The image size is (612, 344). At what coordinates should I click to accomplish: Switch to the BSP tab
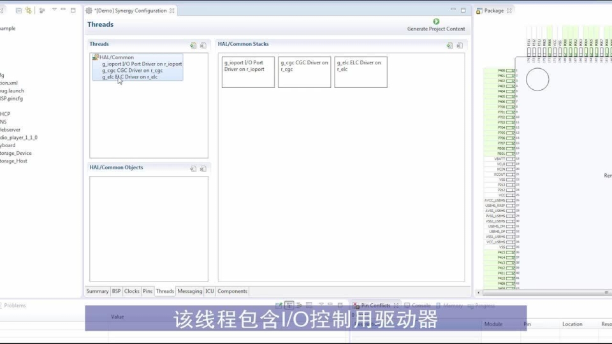coord(116,291)
